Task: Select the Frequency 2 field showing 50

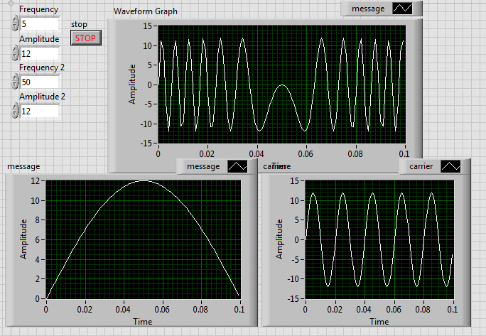Action: click(x=39, y=82)
